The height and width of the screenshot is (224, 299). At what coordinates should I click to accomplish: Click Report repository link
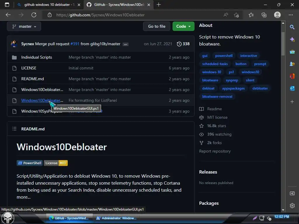(215, 151)
